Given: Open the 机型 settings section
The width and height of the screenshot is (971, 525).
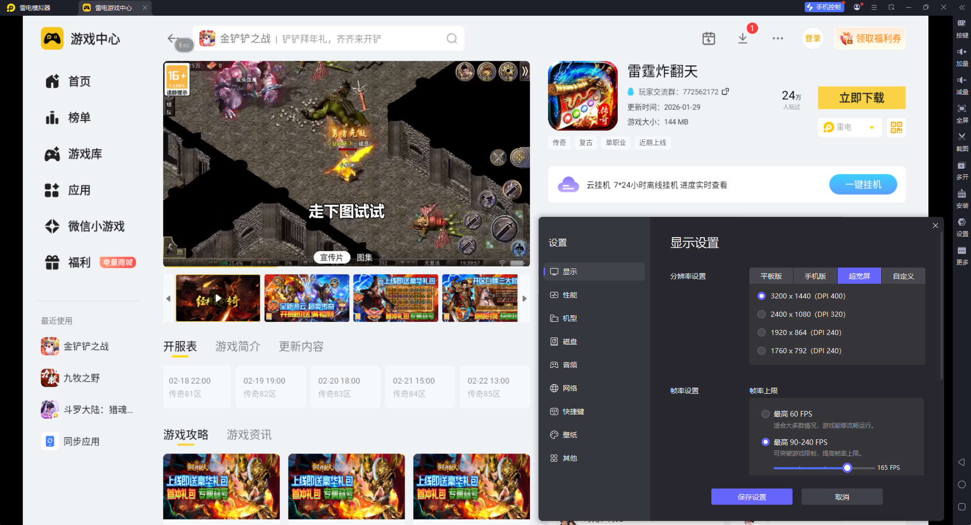Looking at the screenshot, I should pyautogui.click(x=594, y=318).
